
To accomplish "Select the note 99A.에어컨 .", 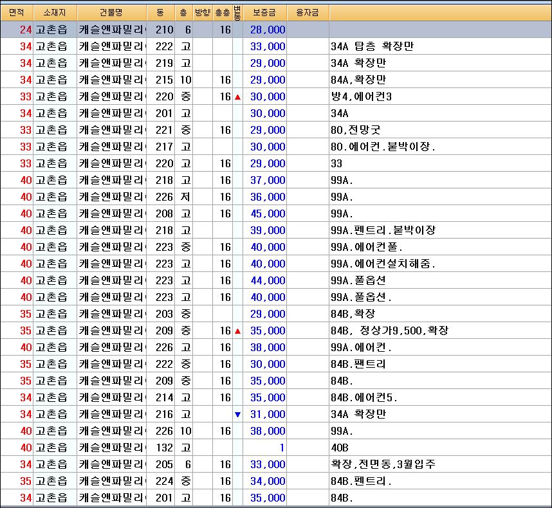I will (x=361, y=348).
